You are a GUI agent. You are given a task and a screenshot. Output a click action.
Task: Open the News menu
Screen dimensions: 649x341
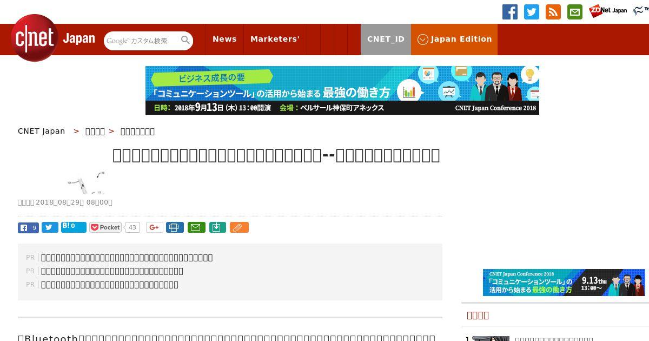coord(224,39)
